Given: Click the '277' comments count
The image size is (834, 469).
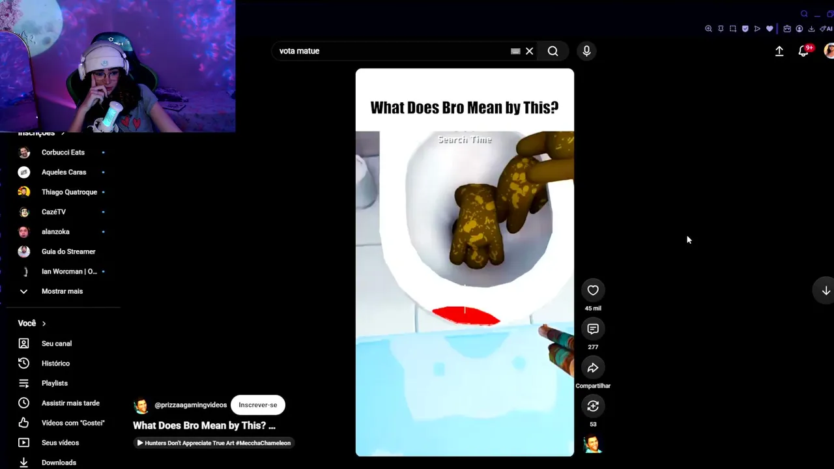Looking at the screenshot, I should tap(593, 347).
